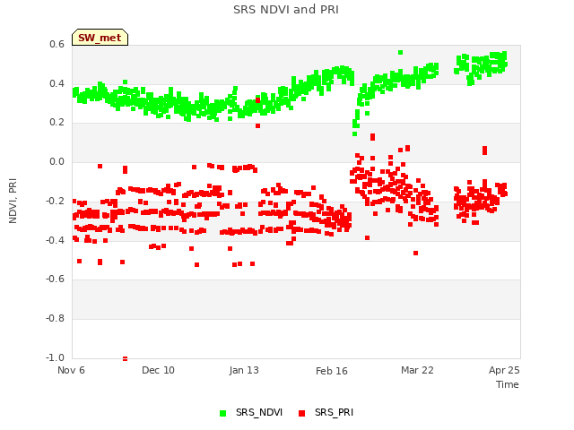Click the red SRS_PRI legend swatch
The image size is (574, 430).
(x=301, y=413)
